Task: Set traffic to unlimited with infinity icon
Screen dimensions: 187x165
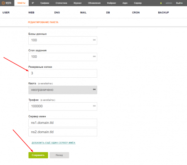Action: 94,106
